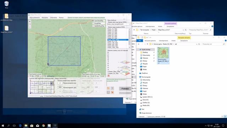This screenshot has height=128, width=227.
Task: Click Pulpit breadcrumb in rear Explorer address
Action: click(154, 30)
